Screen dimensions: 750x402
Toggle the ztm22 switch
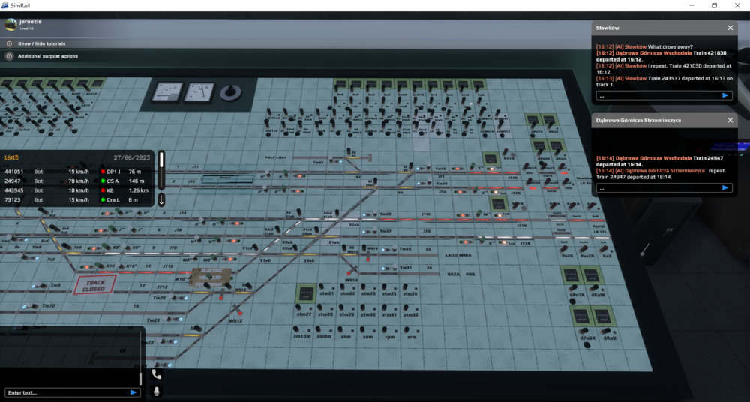click(x=342, y=286)
